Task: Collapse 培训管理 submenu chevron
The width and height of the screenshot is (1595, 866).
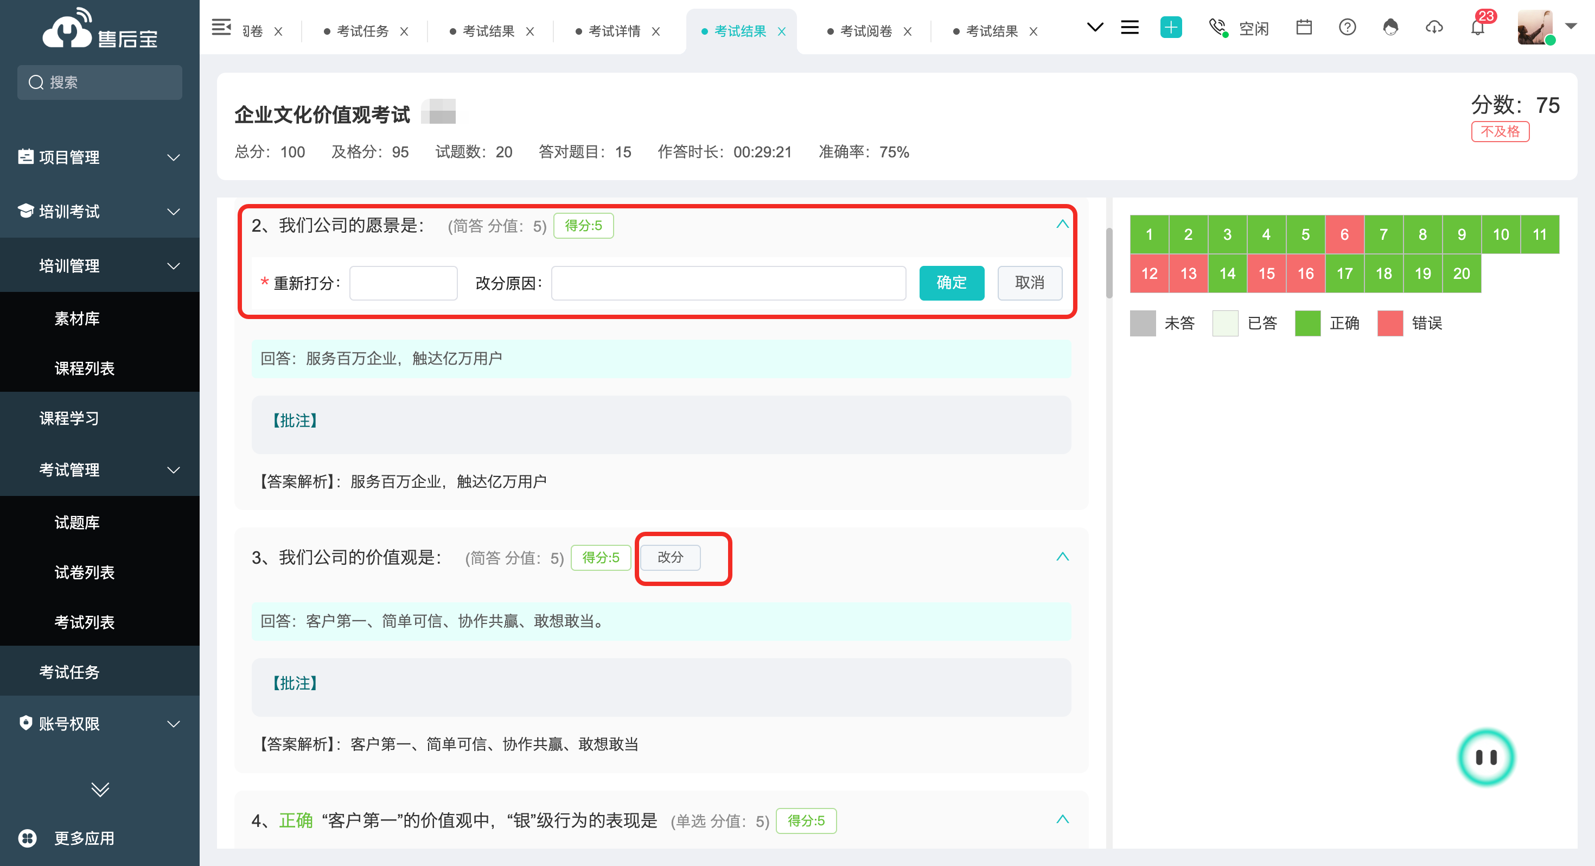Action: [174, 266]
